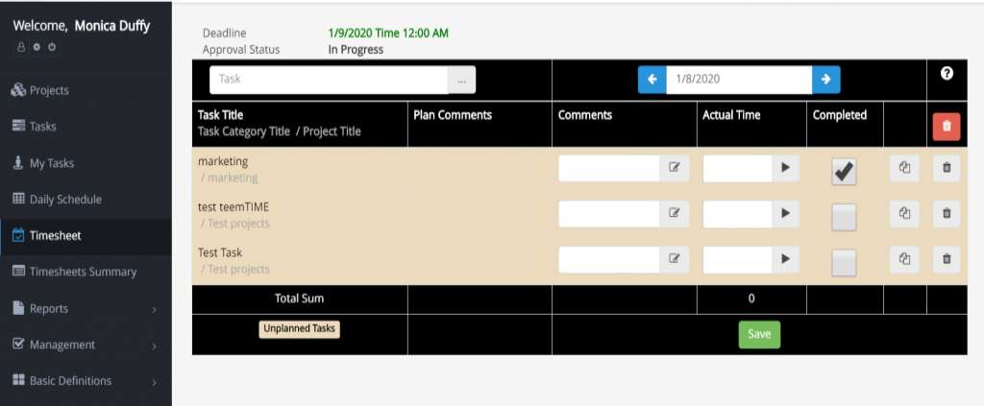Screen dimensions: 984x406
Task: Start timer for marketing task
Action: (785, 168)
